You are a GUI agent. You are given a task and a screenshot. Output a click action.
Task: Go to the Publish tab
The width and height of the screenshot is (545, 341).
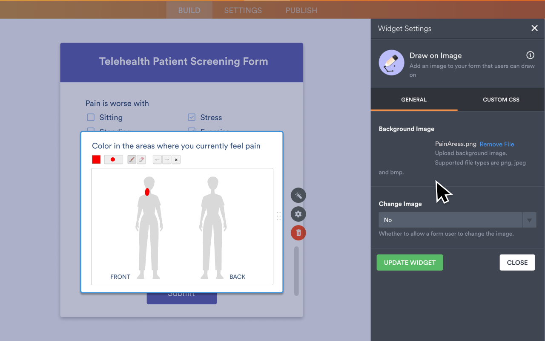(301, 10)
